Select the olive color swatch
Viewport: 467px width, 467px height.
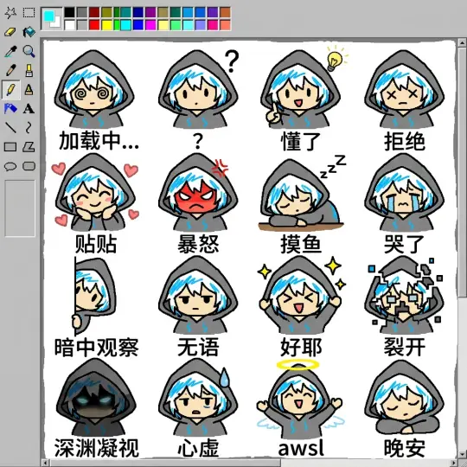coord(107,12)
